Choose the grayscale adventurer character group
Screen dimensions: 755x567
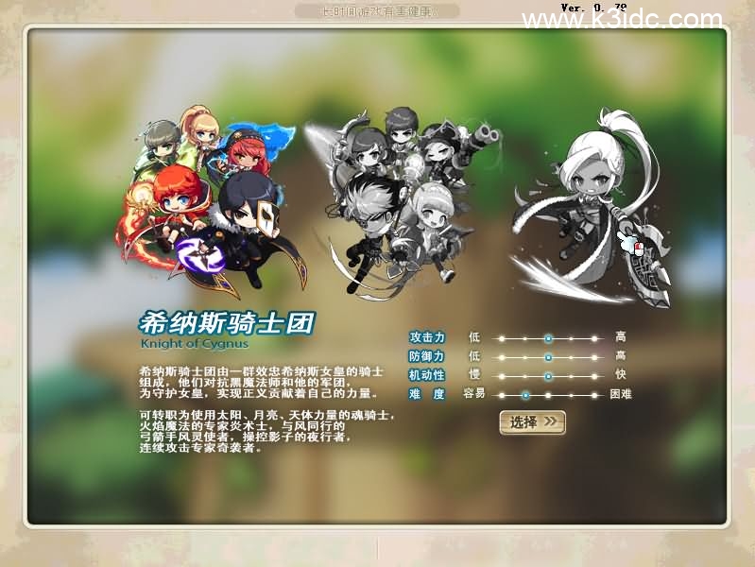[402, 202]
